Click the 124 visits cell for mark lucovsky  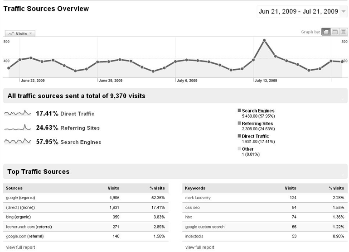[293, 198]
